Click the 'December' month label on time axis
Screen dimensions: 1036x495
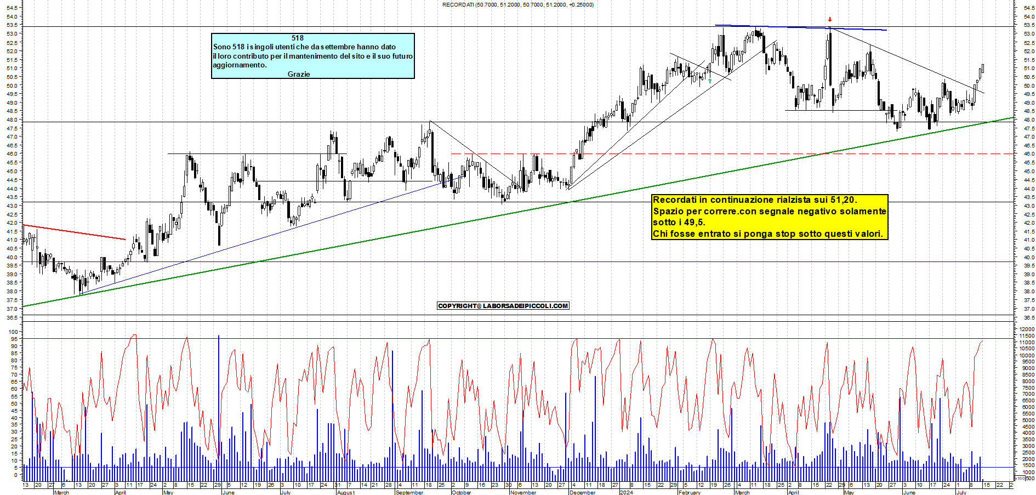pos(582,492)
